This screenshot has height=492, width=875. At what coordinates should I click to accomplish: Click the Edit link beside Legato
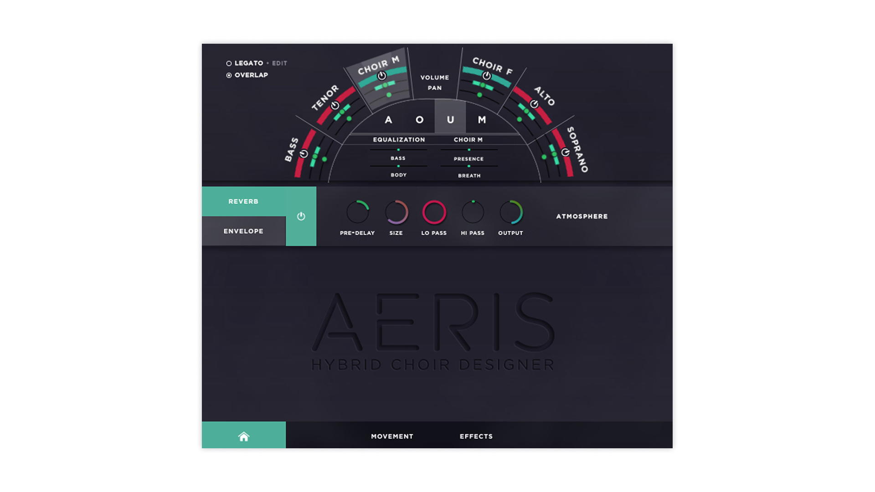[x=279, y=63]
